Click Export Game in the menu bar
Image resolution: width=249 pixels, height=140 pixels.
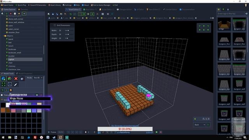point(7,5)
